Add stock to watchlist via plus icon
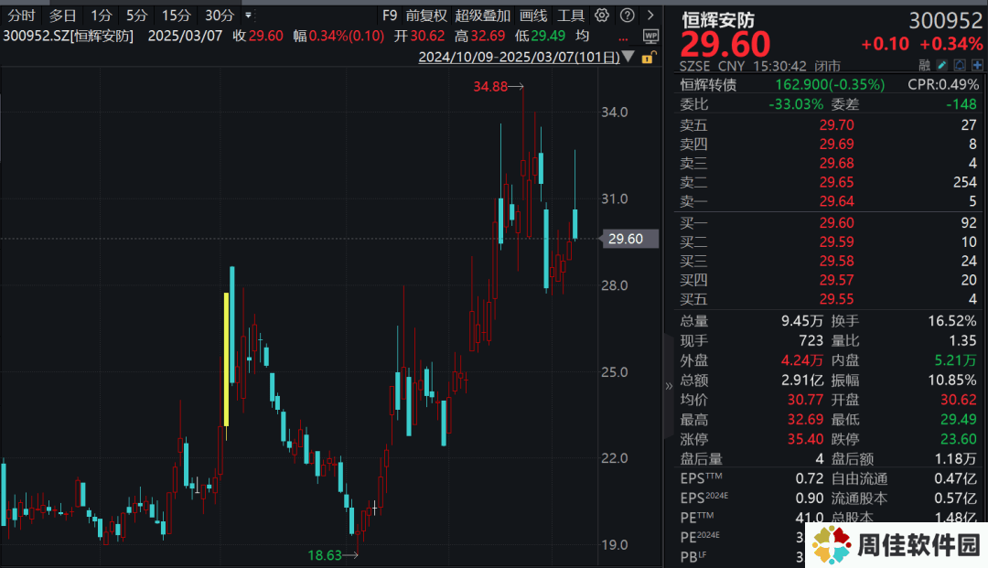988x568 pixels. (977, 65)
